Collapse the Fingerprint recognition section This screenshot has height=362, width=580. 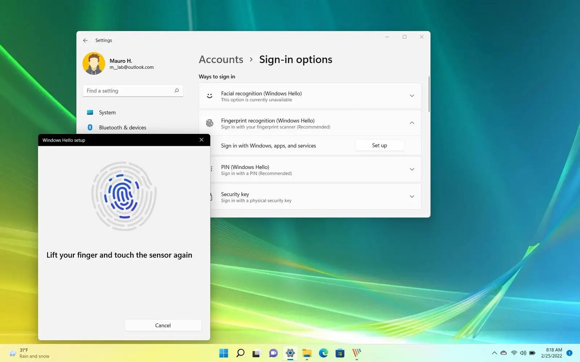(x=412, y=123)
